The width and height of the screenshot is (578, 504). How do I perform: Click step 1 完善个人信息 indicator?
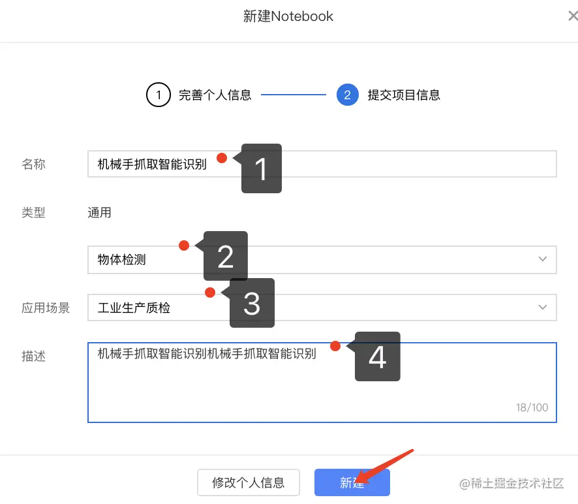(159, 95)
